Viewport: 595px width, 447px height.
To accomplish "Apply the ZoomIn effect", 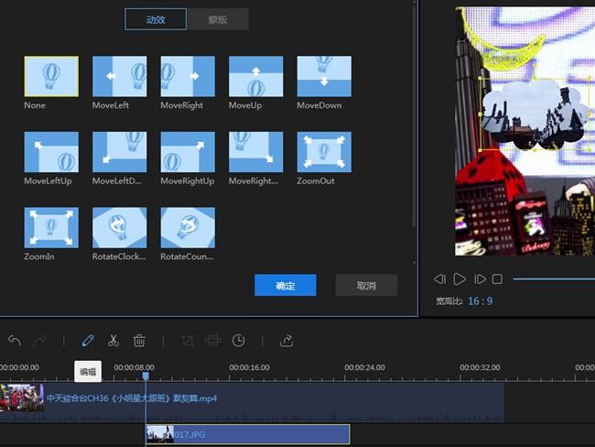I will (x=51, y=227).
